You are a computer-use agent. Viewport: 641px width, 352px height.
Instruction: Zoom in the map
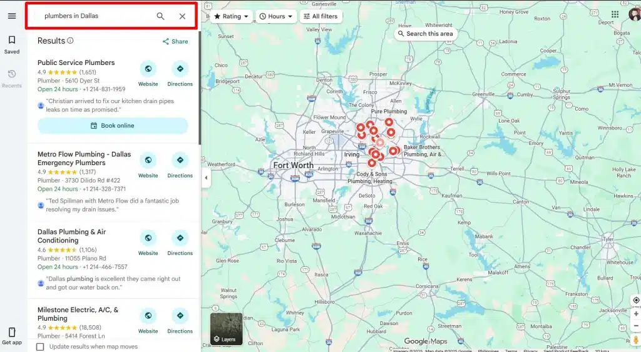click(636, 314)
